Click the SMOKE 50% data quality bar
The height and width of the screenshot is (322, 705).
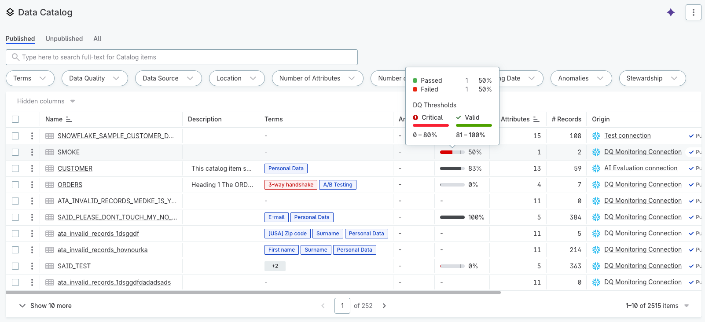452,152
